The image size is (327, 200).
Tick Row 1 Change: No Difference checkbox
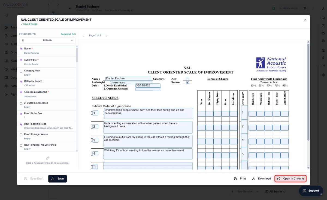(x=21, y=145)
